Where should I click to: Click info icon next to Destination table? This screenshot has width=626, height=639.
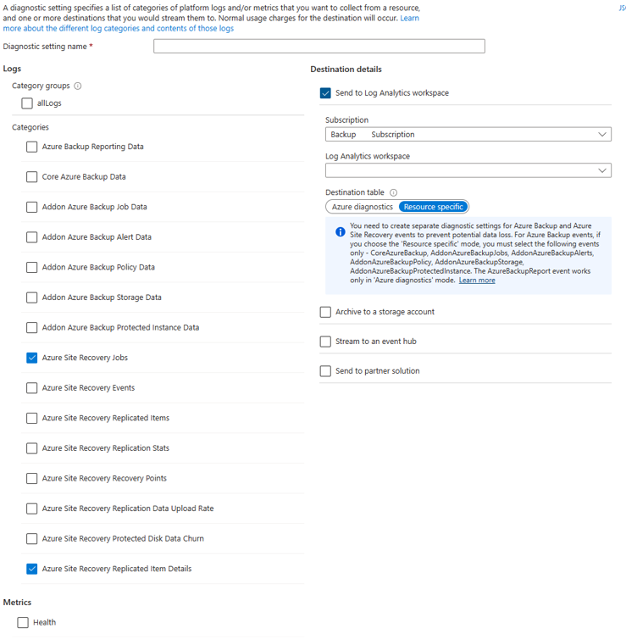[393, 192]
